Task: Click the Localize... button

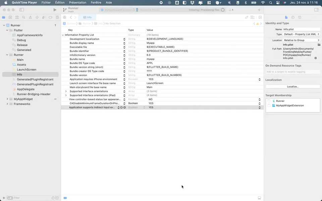Action: 293,86
